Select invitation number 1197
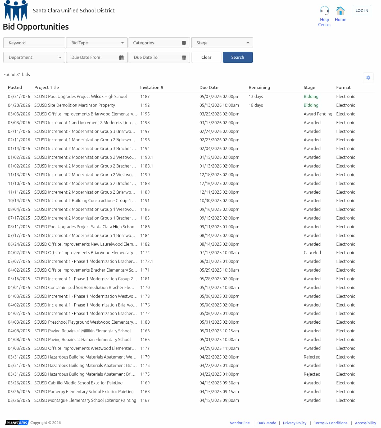 (x=145, y=131)
